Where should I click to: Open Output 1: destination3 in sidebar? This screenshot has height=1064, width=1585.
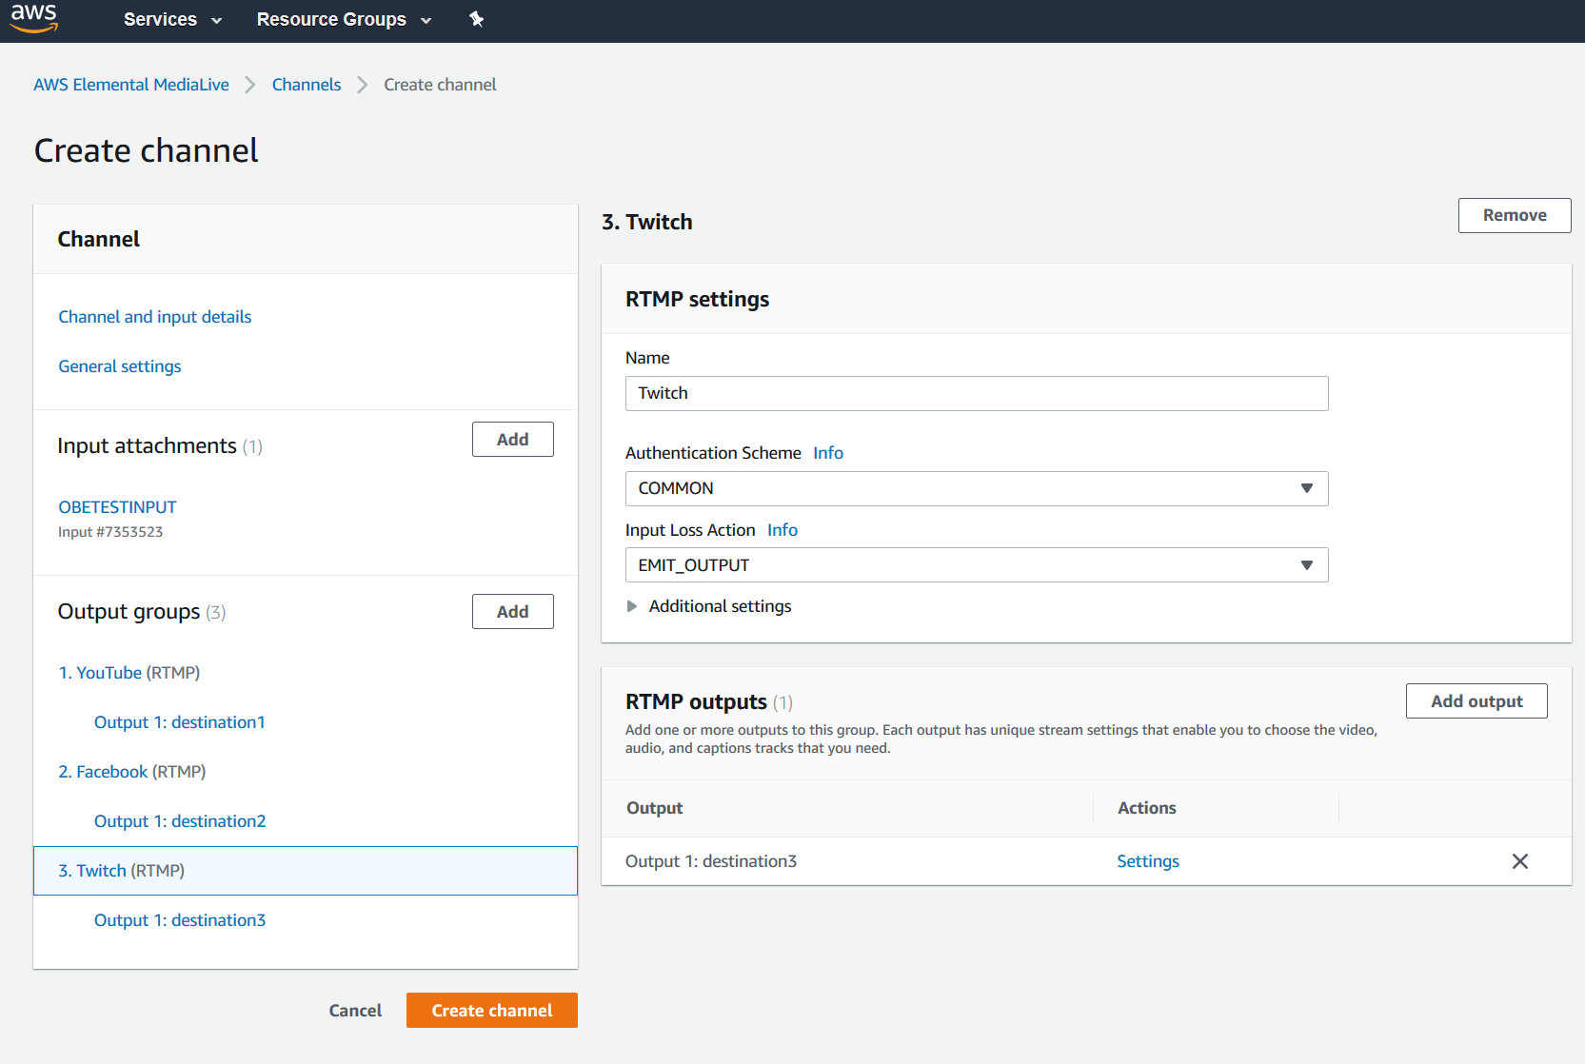tap(180, 920)
